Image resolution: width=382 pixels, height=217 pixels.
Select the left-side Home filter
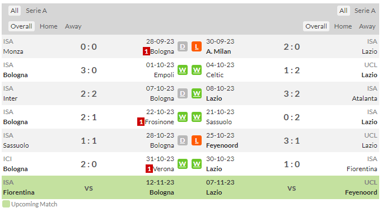pos(49,26)
